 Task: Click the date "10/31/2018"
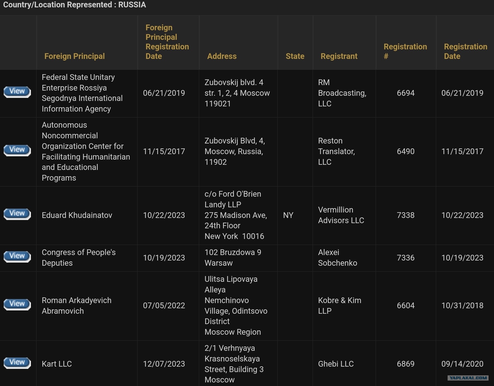pyautogui.click(x=462, y=306)
